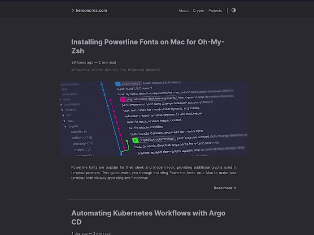314x235 pixels.
Task: Navigate to the Projects section
Action: [x=215, y=10]
